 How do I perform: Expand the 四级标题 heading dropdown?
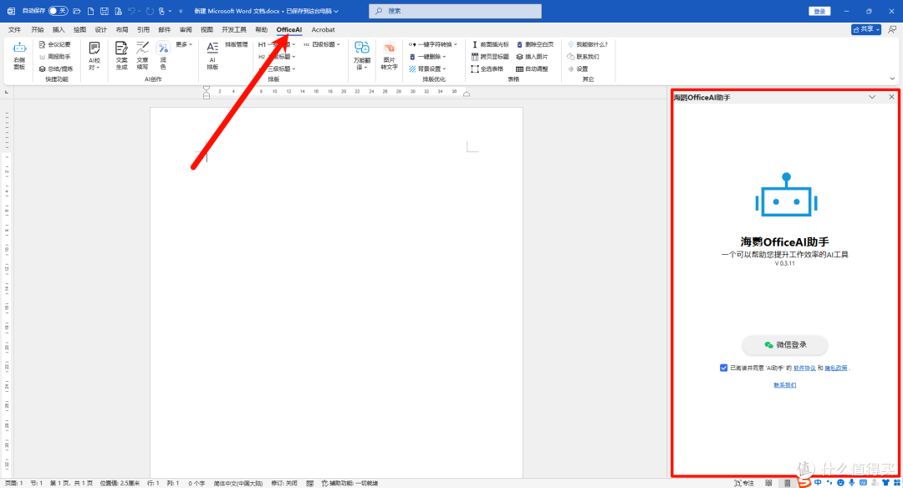pos(322,44)
